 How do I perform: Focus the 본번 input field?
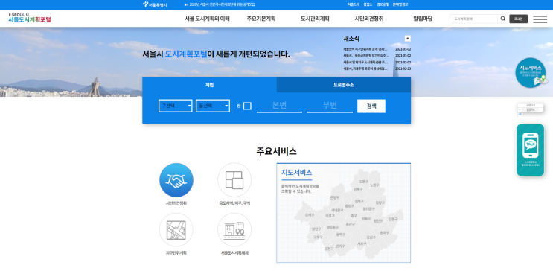click(279, 106)
